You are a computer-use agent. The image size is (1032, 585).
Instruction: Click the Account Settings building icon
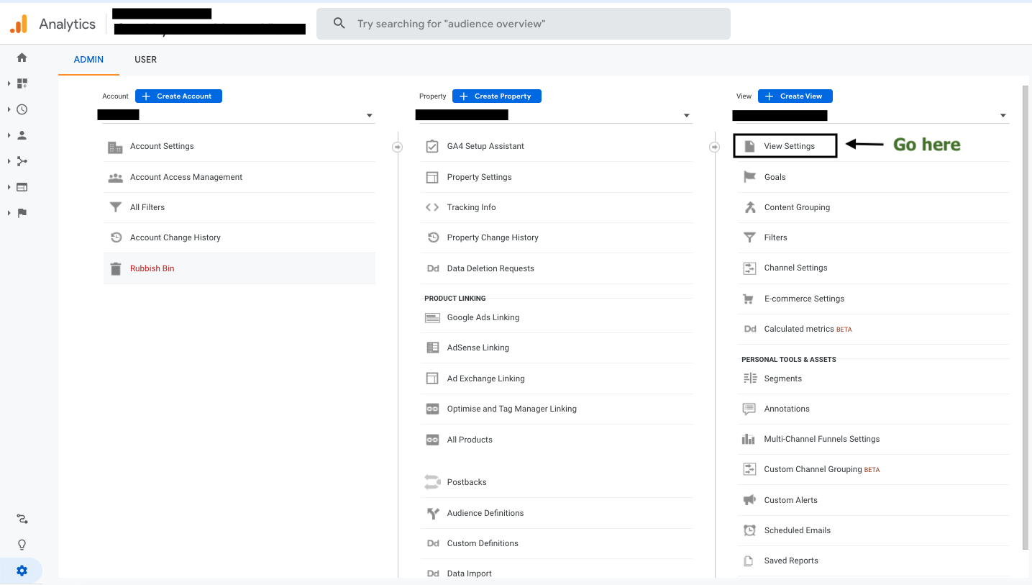pyautogui.click(x=115, y=147)
